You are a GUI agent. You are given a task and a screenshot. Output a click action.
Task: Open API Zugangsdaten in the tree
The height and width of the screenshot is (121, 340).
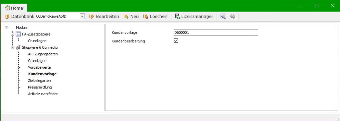tap(43, 54)
